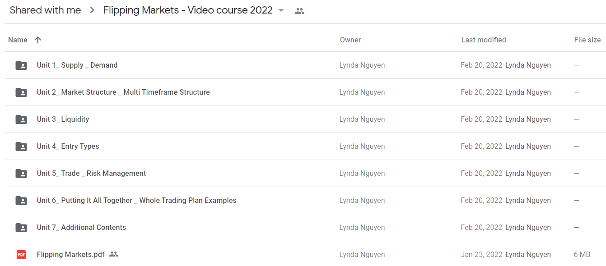Click the red PDF icon for Flipping Markets.pdf
Viewport: 606px width, 266px height.
(x=21, y=255)
